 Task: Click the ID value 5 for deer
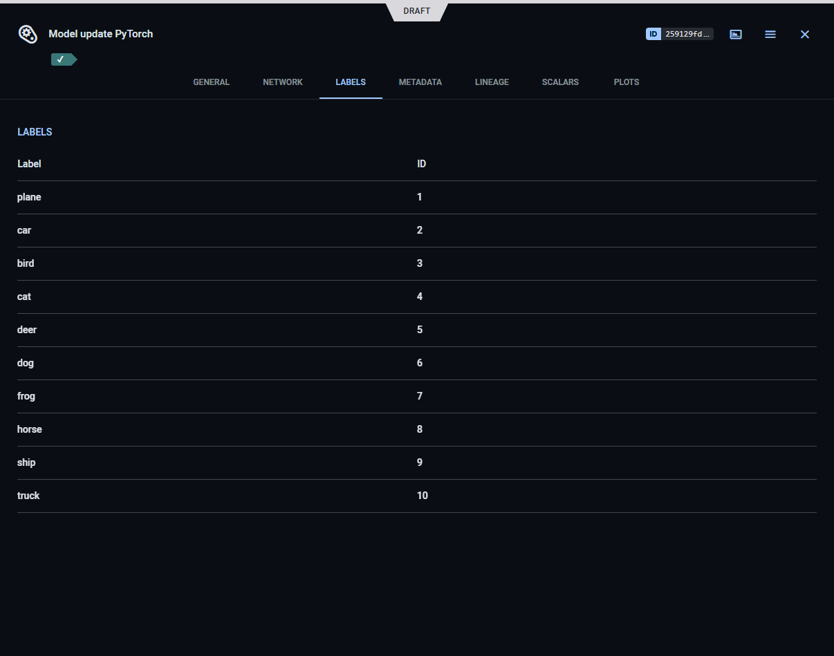coord(420,330)
